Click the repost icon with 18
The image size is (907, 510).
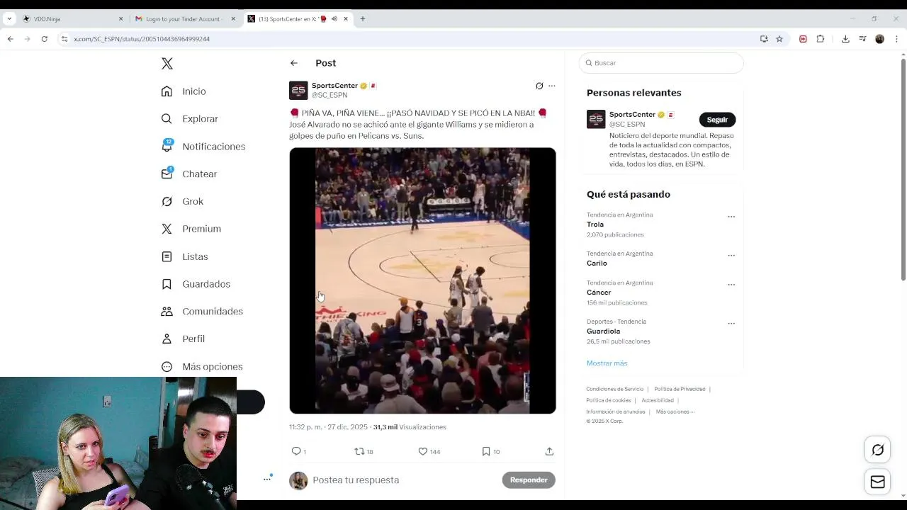click(359, 451)
